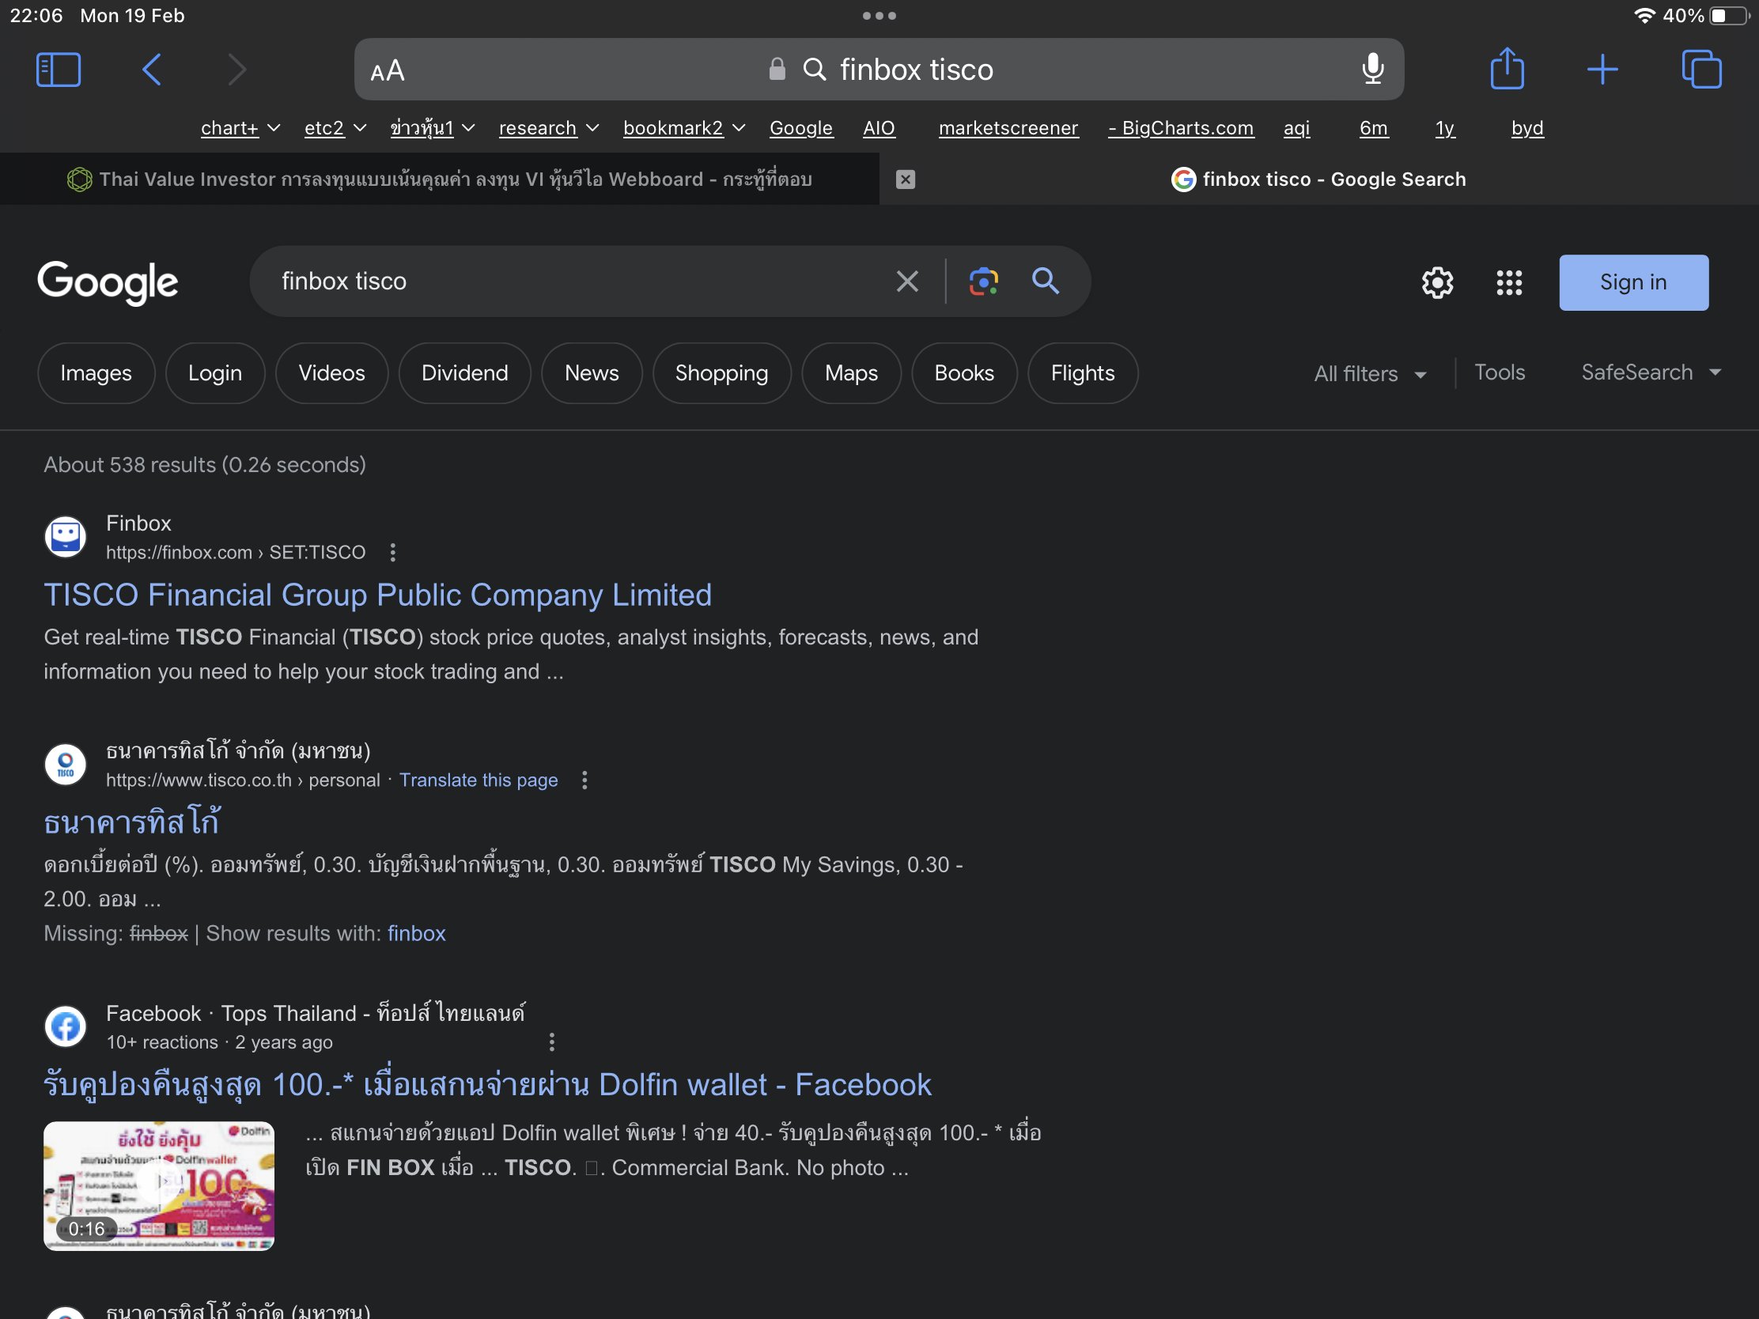1759x1319 pixels.
Task: Select the Books filter chip
Action: [x=964, y=374]
